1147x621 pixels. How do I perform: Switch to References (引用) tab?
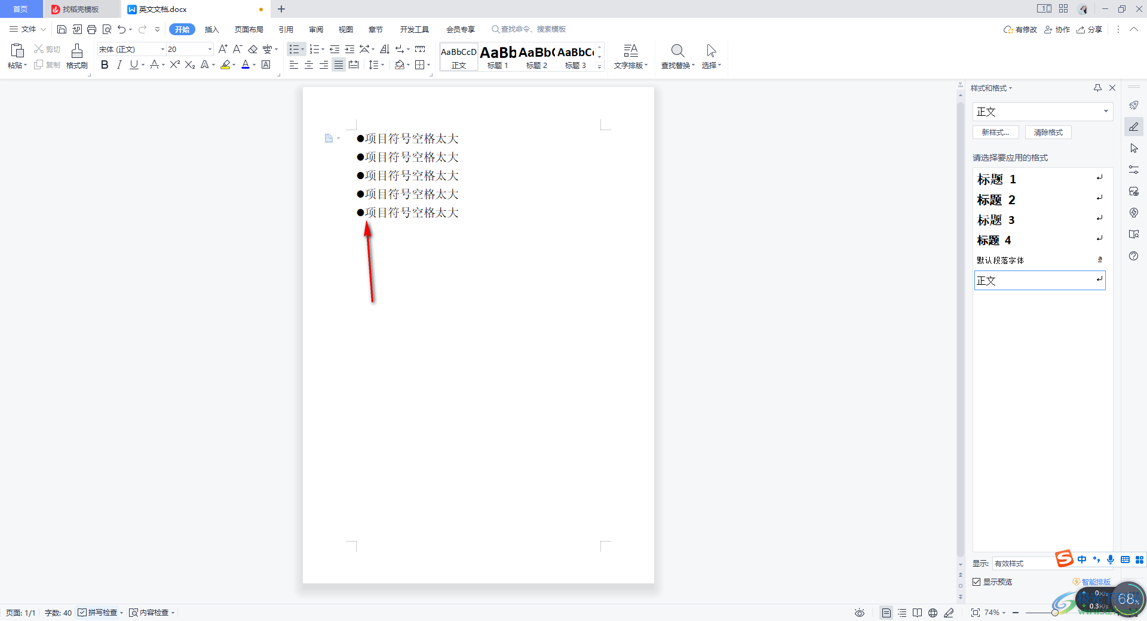point(286,29)
